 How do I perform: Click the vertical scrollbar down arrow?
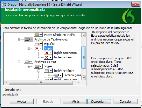pos(84,78)
